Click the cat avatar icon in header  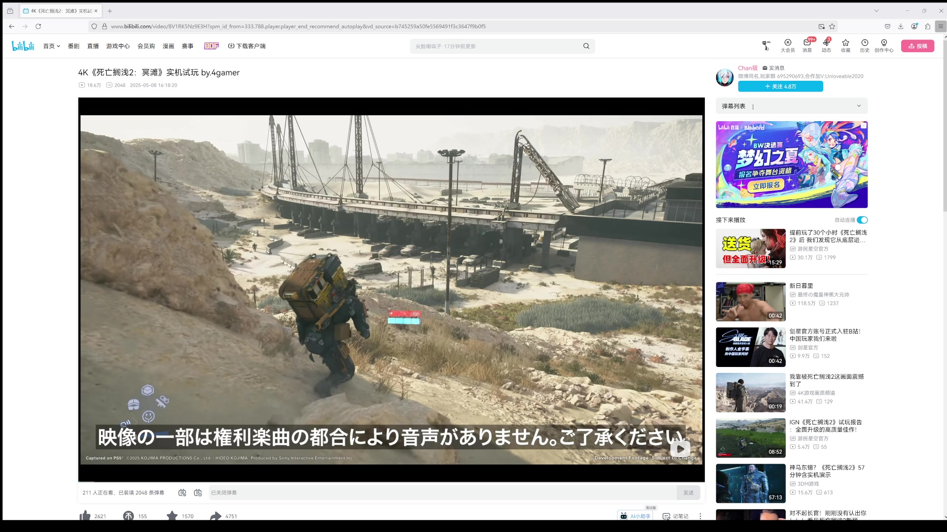coord(765,46)
